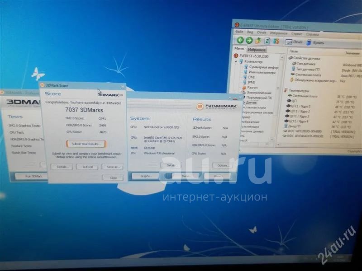Go forward with EVEREST green right arrow

coord(249,41)
